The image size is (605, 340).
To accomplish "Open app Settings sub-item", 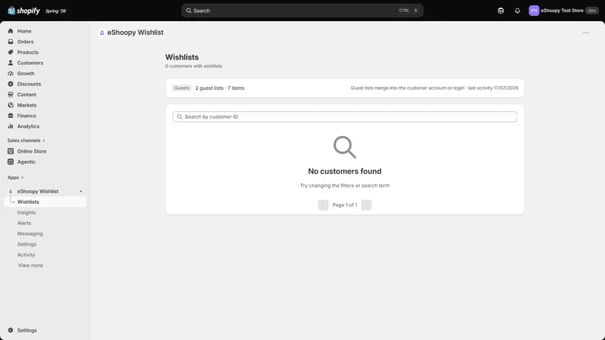I will [x=26, y=244].
